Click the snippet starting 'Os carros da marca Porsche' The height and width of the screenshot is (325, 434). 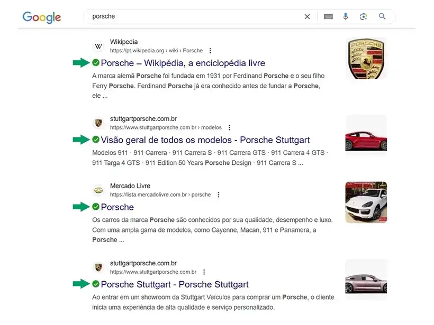[213, 230]
